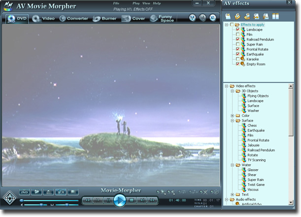The height and width of the screenshot is (217, 301).
Task: Click the open effects preset folder icon
Action: click(237, 16)
